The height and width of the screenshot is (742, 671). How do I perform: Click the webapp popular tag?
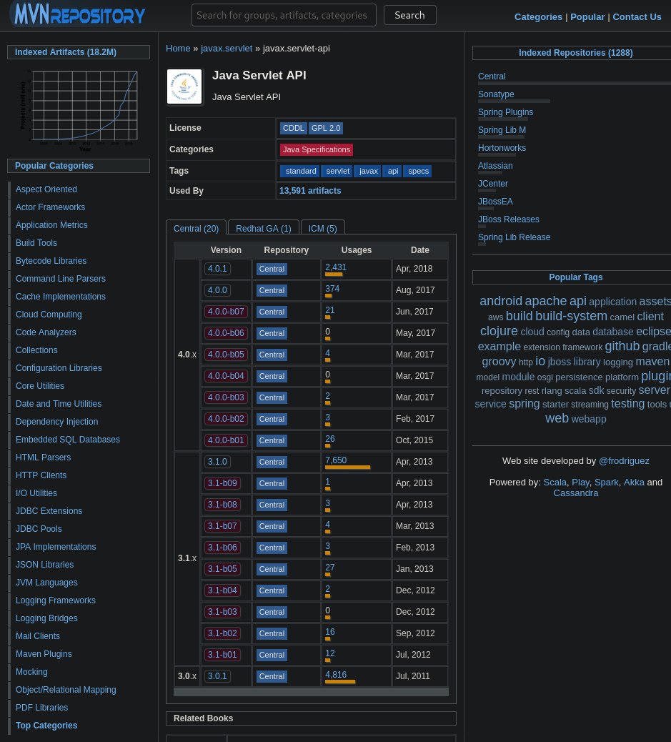click(x=588, y=420)
